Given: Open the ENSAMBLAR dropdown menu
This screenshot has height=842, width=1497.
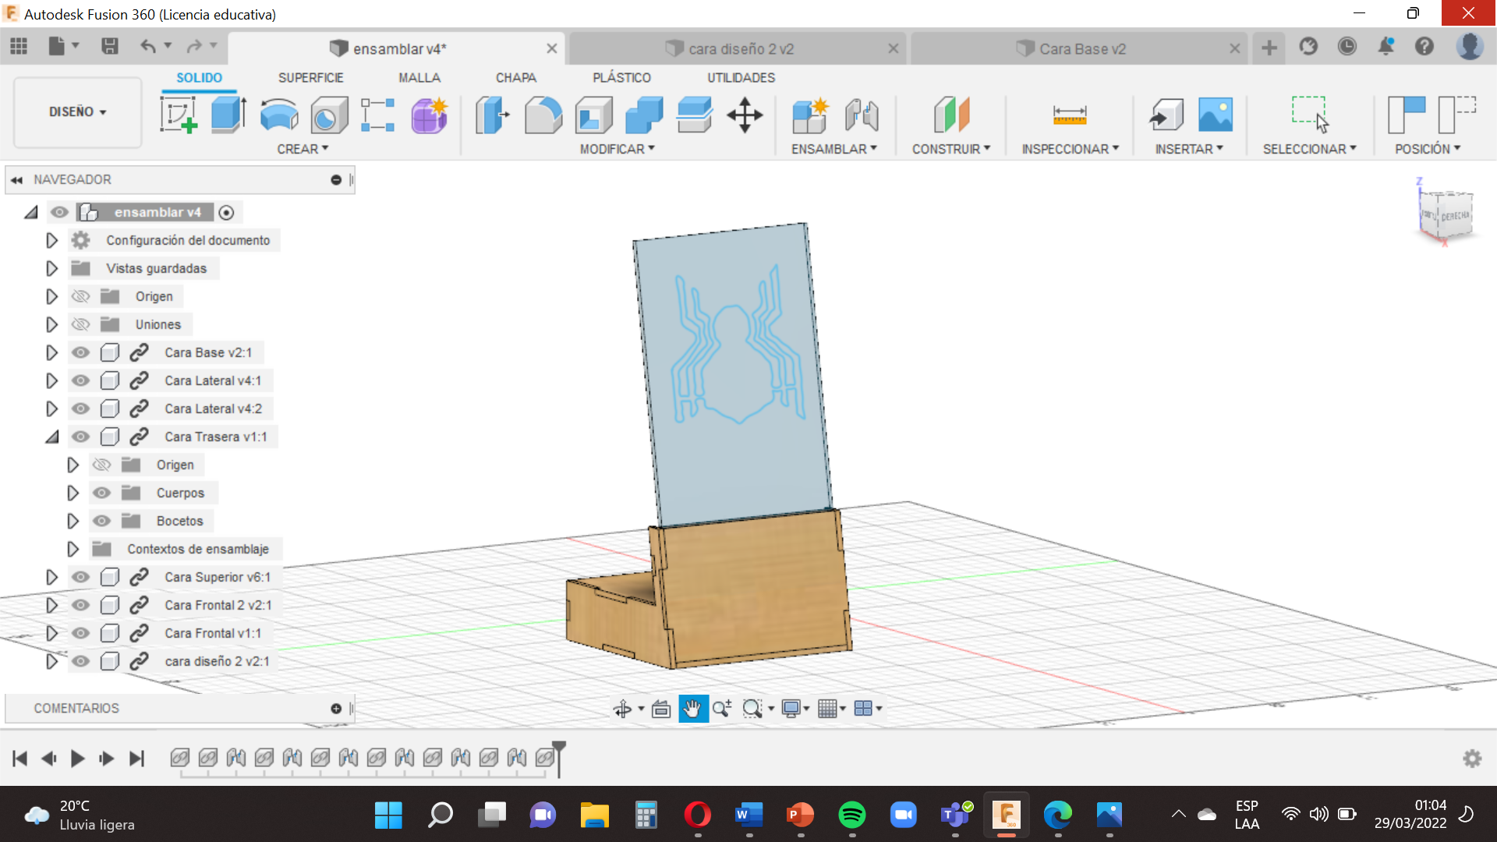Looking at the screenshot, I should pos(833,149).
